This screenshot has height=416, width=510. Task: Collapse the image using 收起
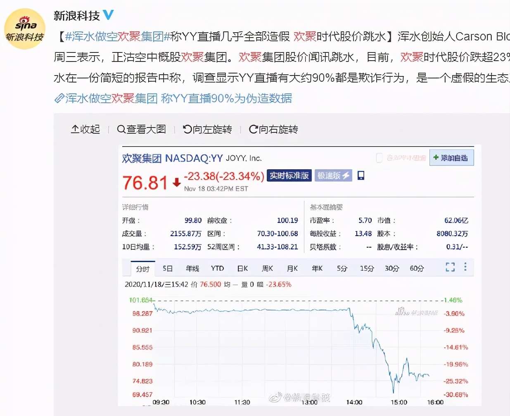click(85, 129)
